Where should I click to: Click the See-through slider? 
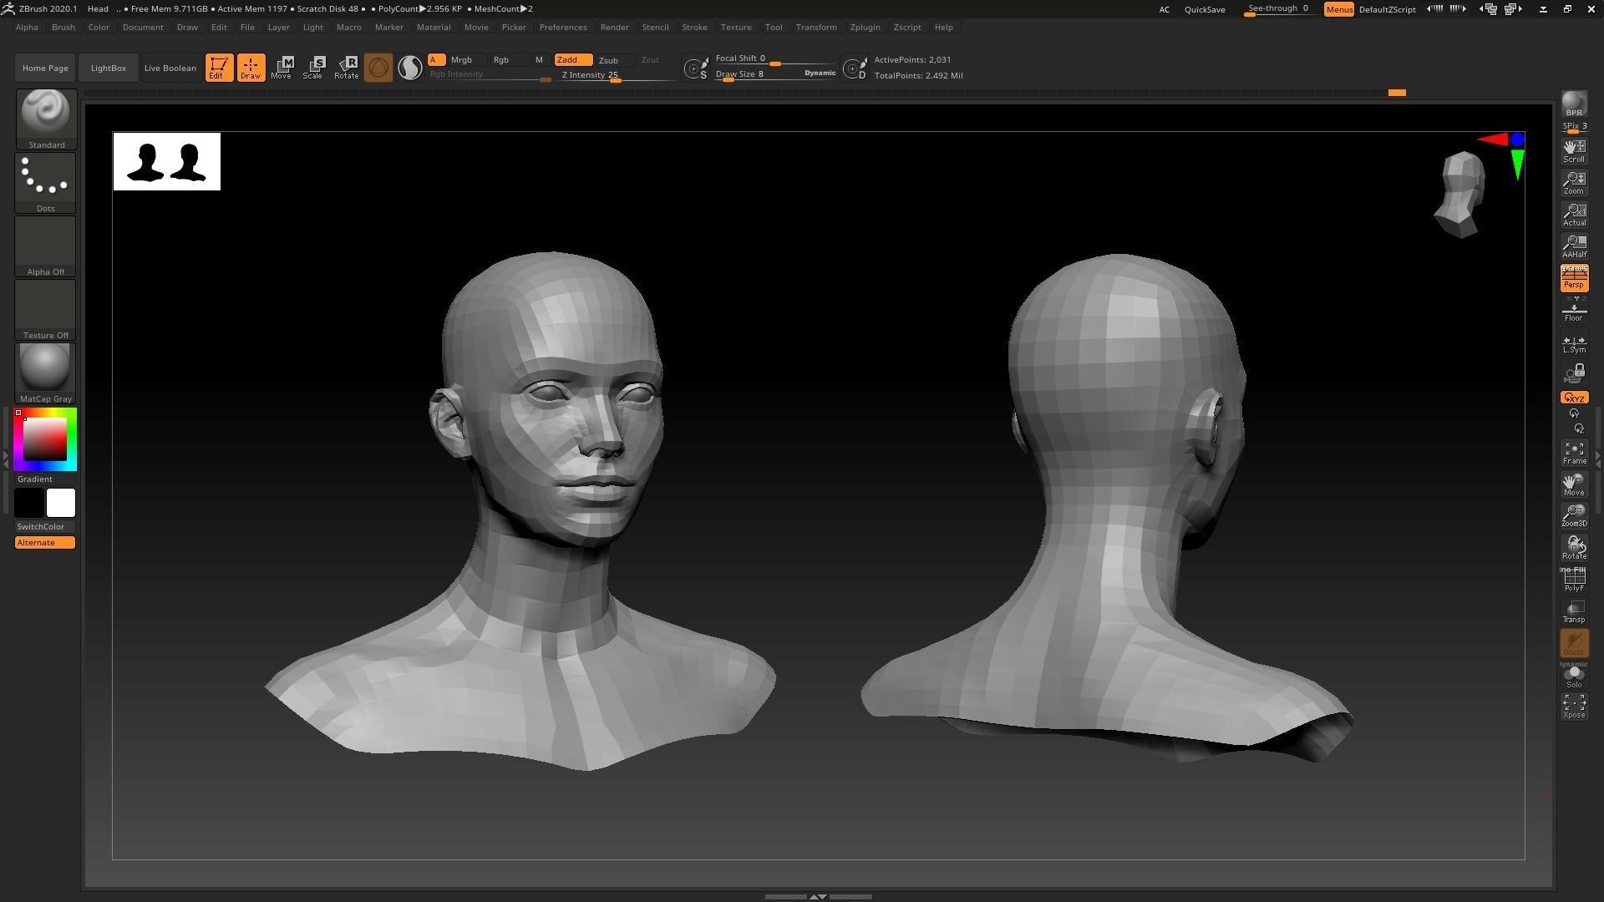1278,9
